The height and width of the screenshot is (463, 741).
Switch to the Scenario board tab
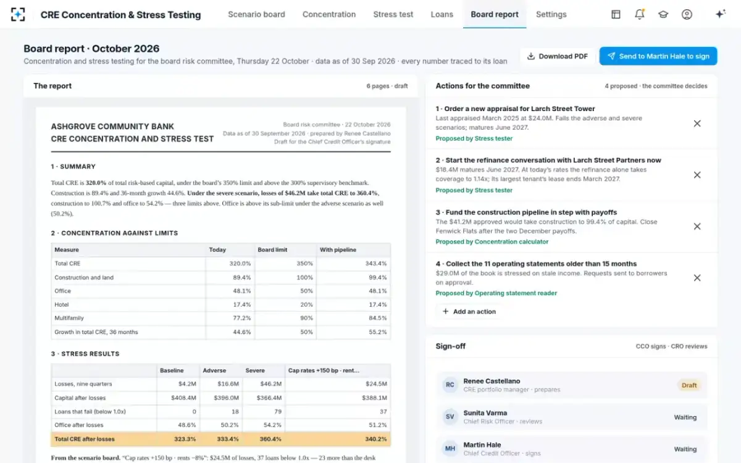256,14
